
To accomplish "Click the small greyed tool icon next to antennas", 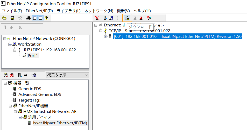I will tap(20, 27).
